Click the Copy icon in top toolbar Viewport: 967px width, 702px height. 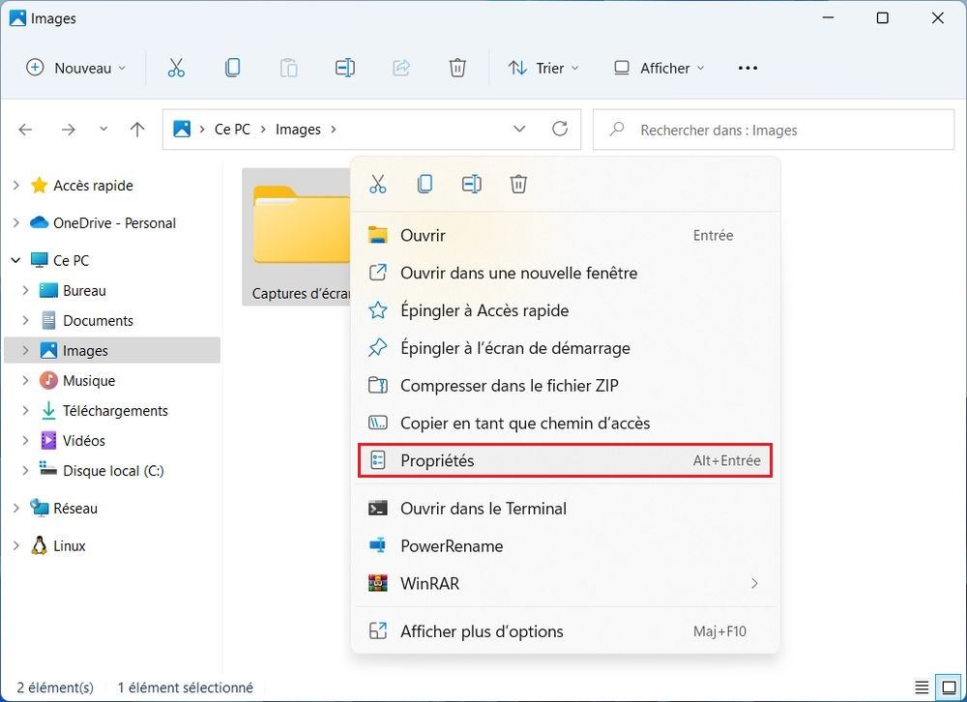coord(232,68)
